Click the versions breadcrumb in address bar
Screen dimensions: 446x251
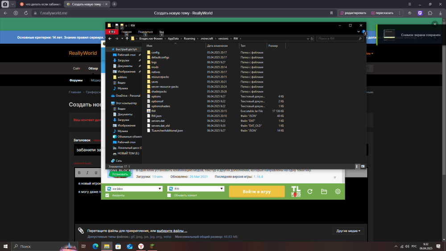click(223, 39)
